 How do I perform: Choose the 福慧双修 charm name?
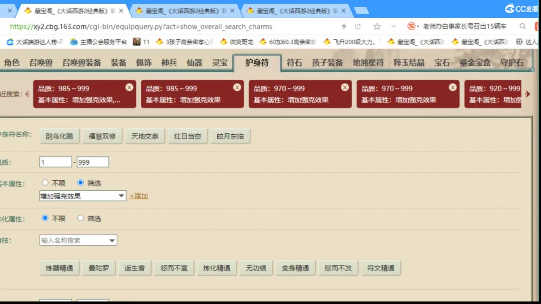click(102, 136)
